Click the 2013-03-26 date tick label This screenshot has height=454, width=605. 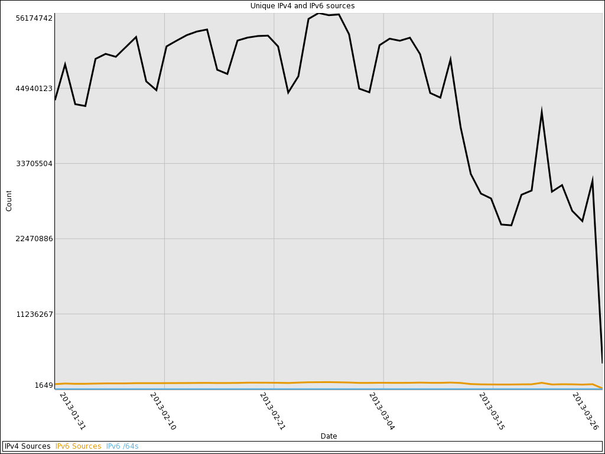point(586,411)
